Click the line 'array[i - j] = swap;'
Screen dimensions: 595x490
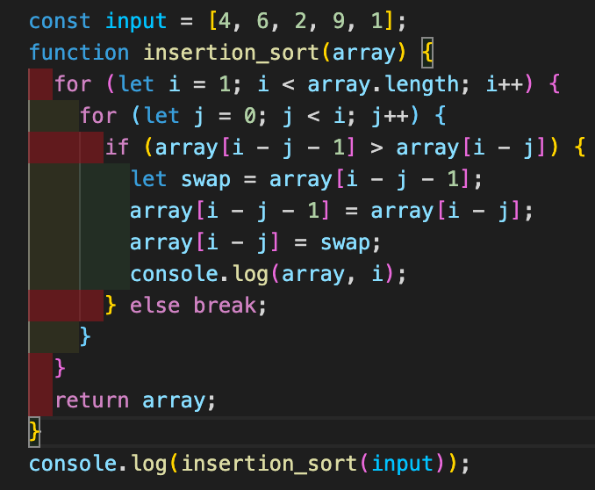point(255,242)
